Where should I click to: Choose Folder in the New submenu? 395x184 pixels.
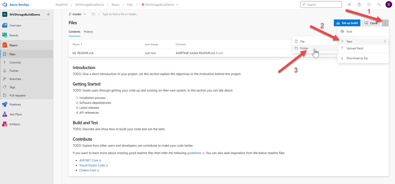tap(315, 48)
